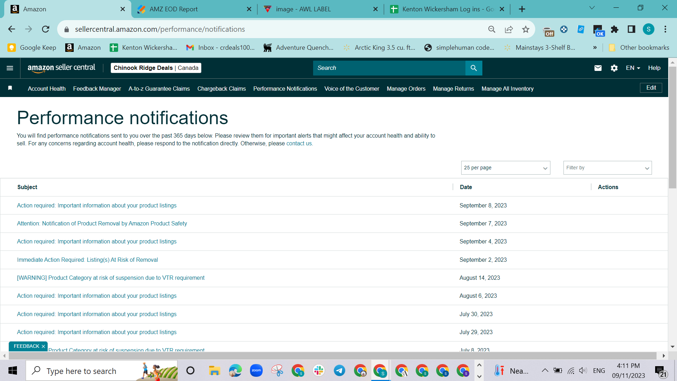The width and height of the screenshot is (677, 381).
Task: Open Account Health in the navigation bar
Action: coord(47,89)
